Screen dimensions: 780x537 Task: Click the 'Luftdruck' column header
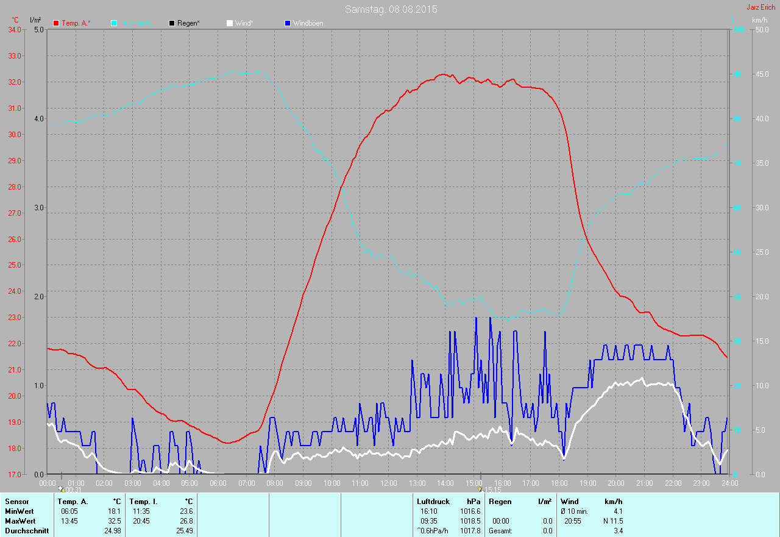(433, 502)
